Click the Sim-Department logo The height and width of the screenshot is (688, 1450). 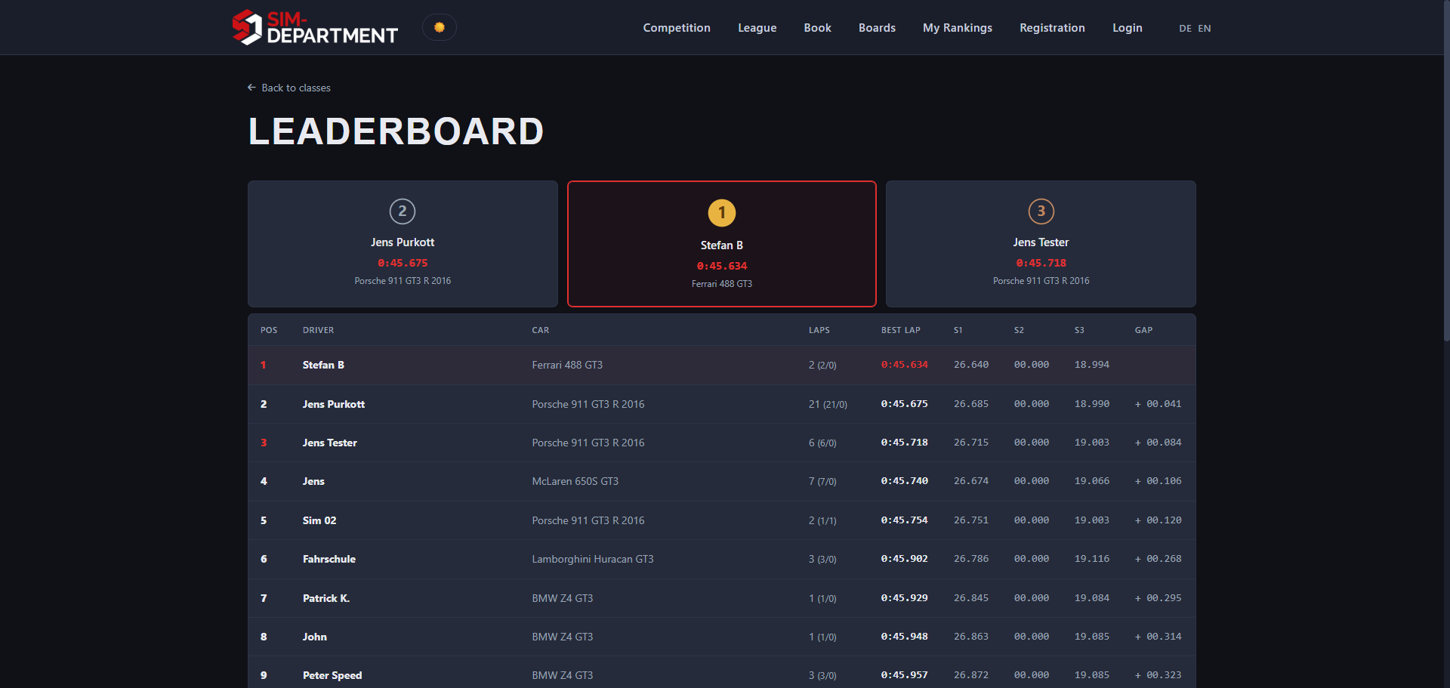(315, 27)
